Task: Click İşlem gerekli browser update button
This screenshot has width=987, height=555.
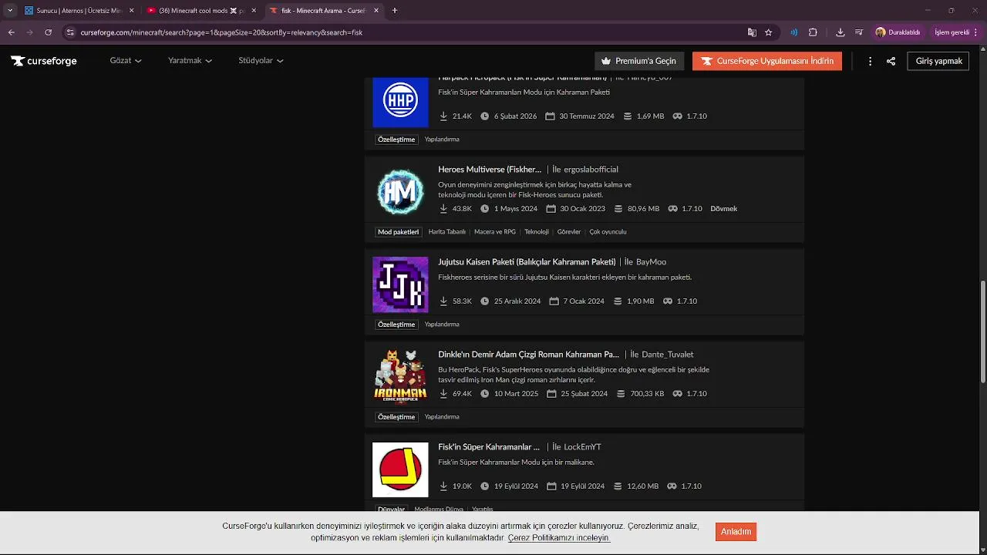Action: coord(956,32)
